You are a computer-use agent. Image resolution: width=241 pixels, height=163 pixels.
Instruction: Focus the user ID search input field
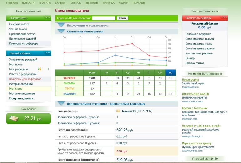tap(104, 18)
